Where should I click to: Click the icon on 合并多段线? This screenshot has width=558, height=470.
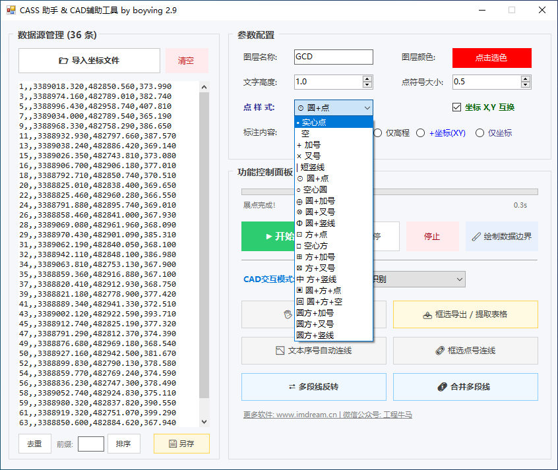click(442, 387)
